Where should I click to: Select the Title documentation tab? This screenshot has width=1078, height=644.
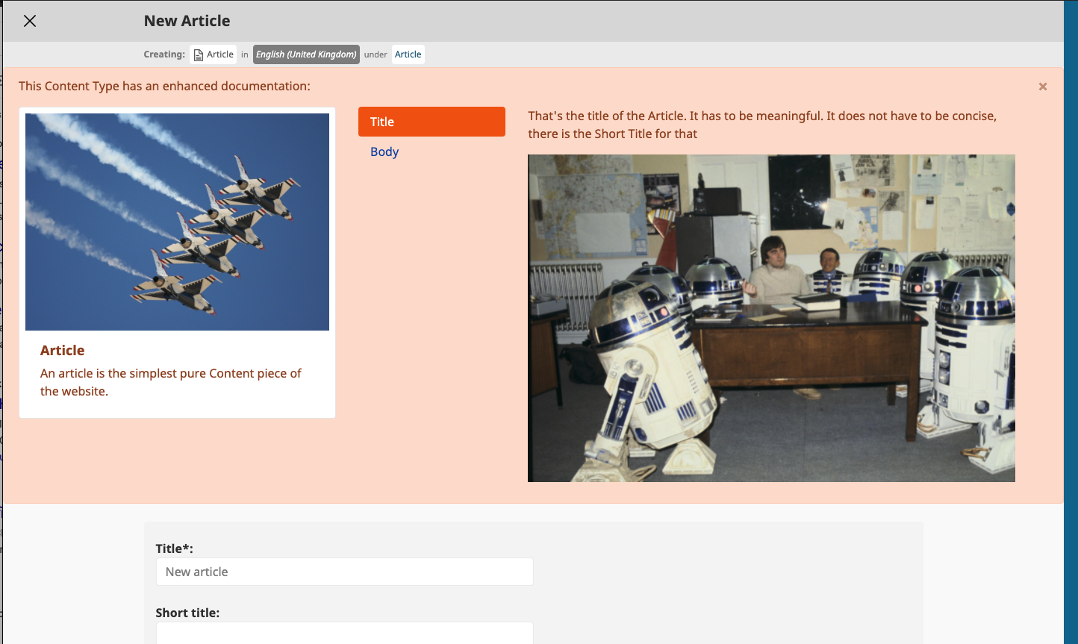click(x=431, y=122)
